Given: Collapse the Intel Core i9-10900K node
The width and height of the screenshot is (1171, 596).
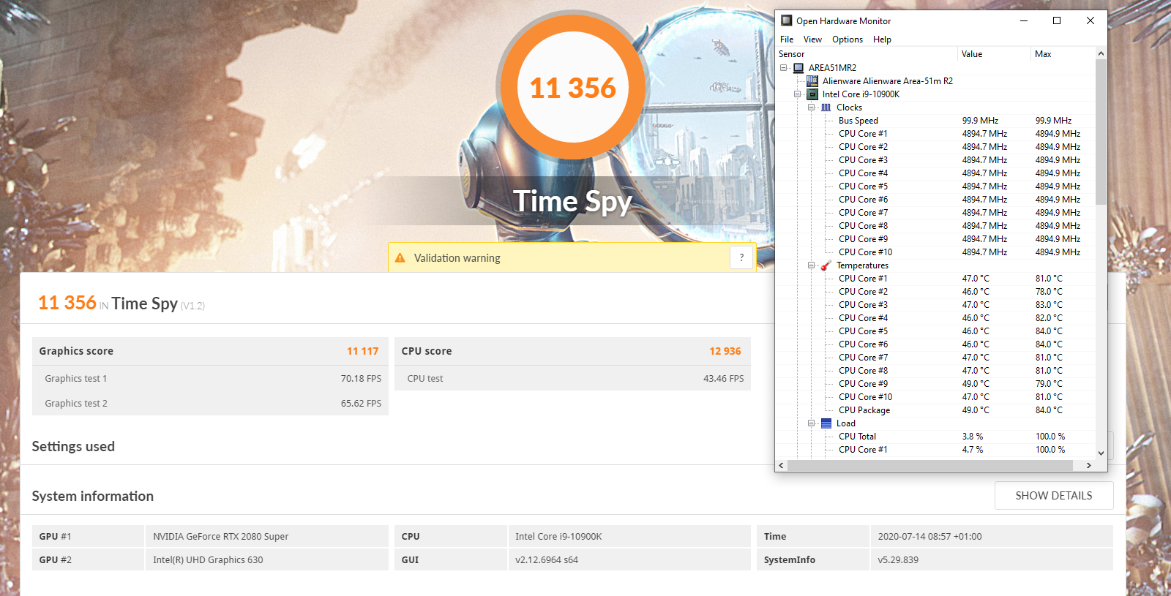Looking at the screenshot, I should point(798,94).
